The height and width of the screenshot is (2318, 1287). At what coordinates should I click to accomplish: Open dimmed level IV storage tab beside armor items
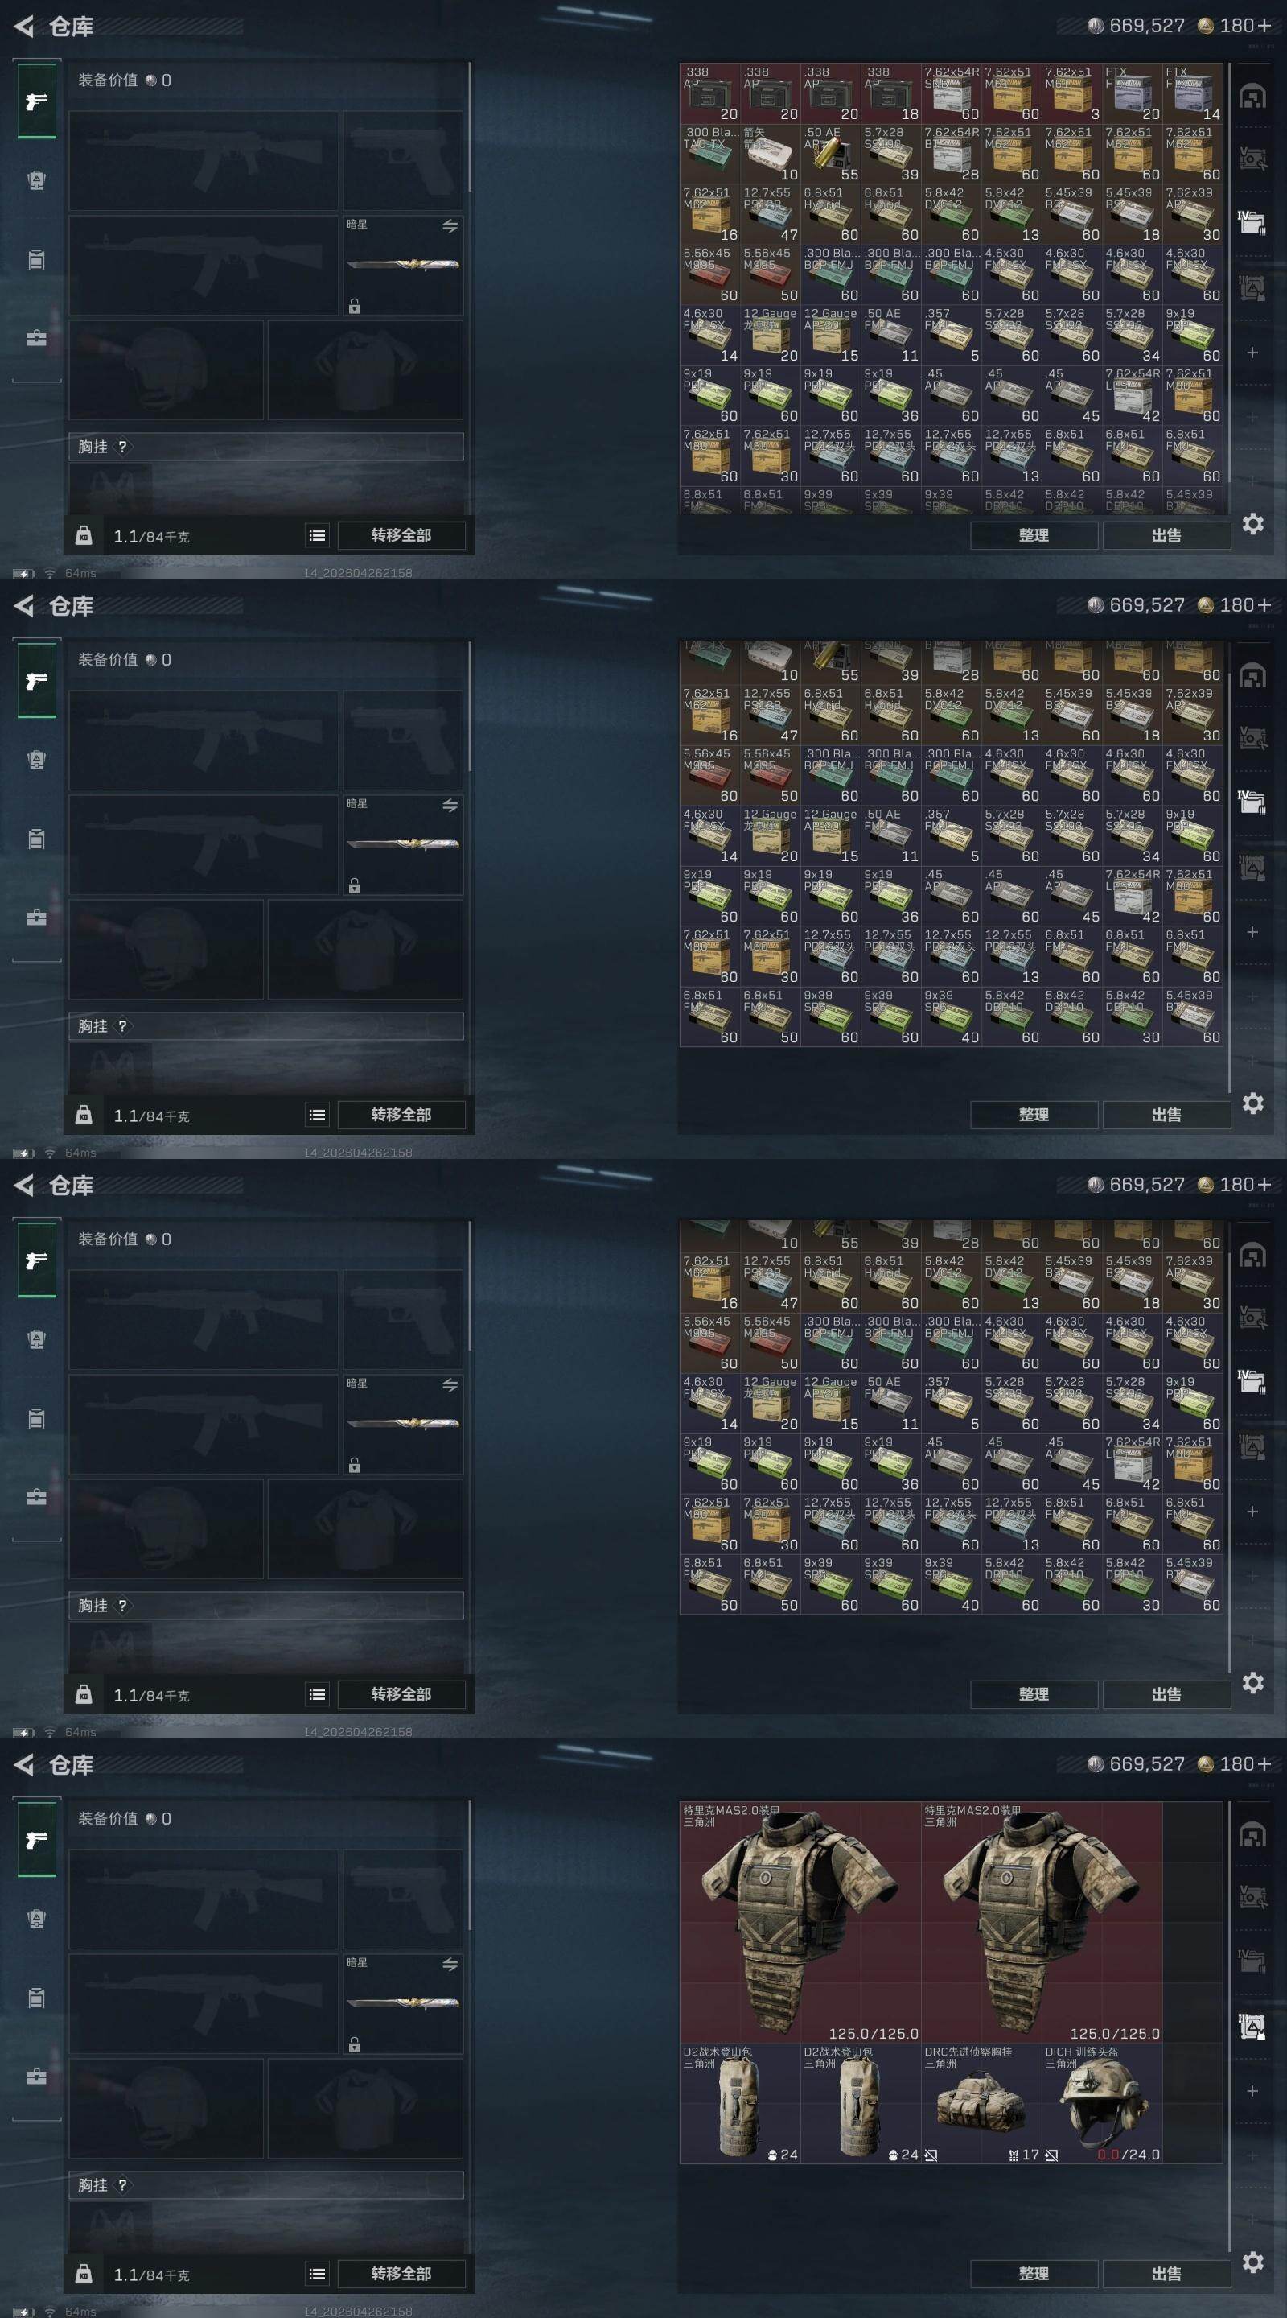[1253, 1958]
